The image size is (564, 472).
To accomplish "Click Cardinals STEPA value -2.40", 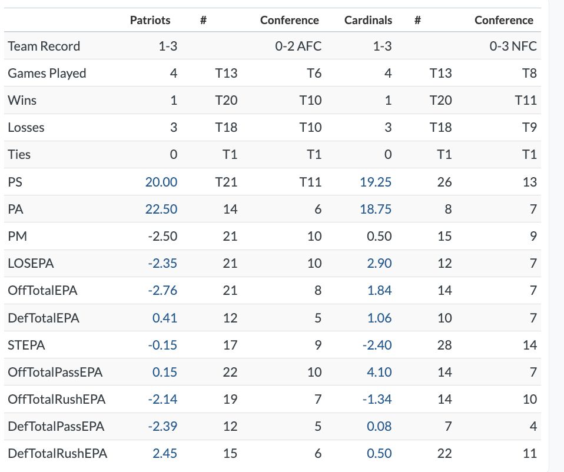I will (x=377, y=345).
